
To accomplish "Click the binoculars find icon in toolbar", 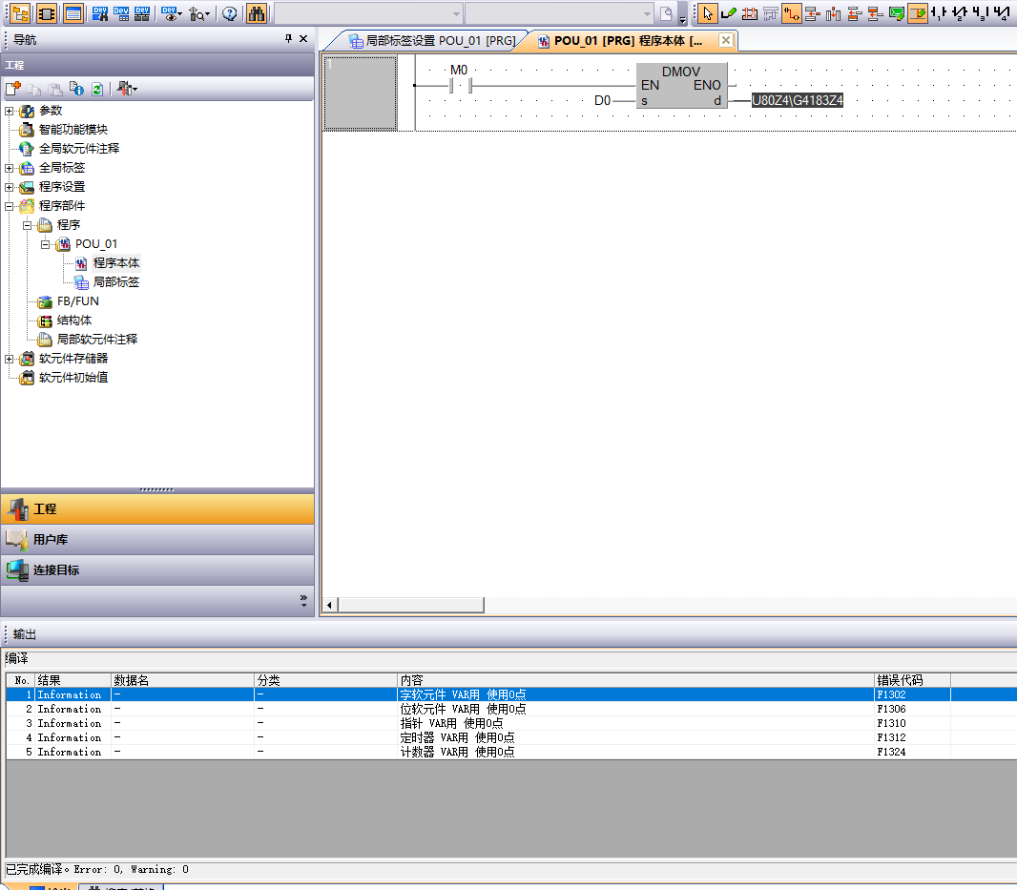I will coord(257,13).
